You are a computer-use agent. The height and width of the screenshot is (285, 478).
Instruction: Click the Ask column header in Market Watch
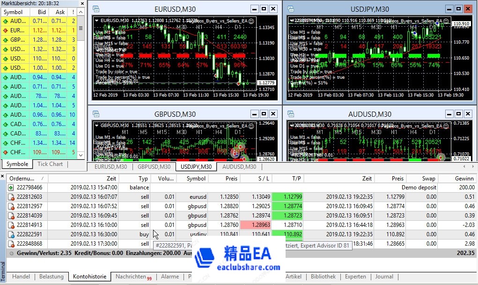[x=57, y=12]
